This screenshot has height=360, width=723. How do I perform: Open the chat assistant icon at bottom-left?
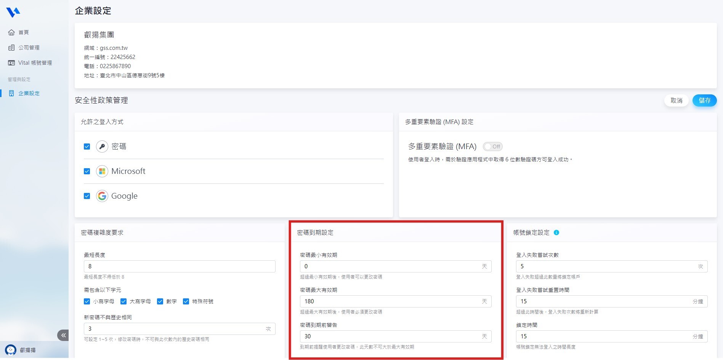pyautogui.click(x=10, y=349)
